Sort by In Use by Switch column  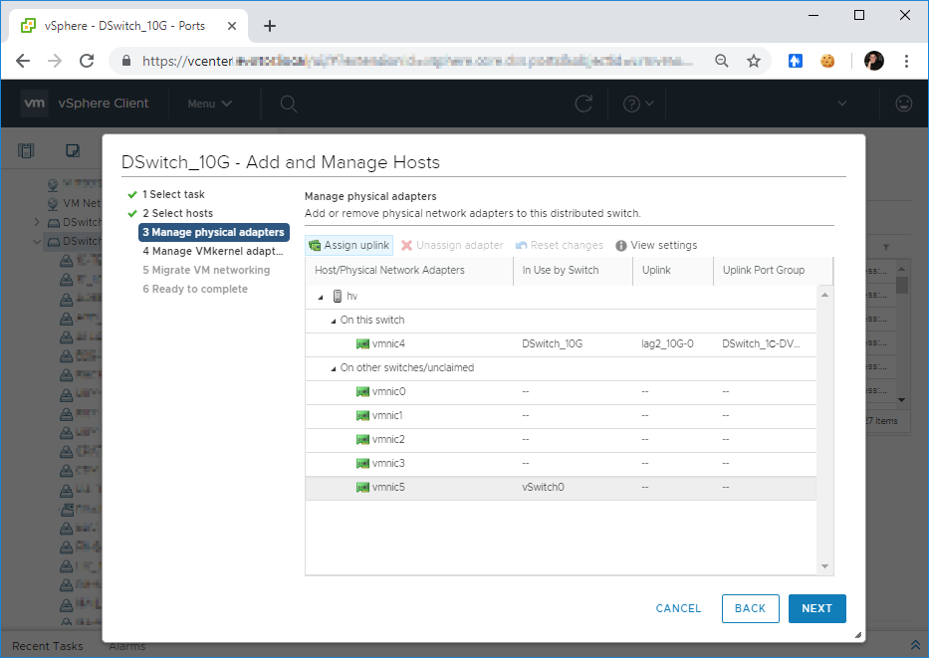[573, 271]
